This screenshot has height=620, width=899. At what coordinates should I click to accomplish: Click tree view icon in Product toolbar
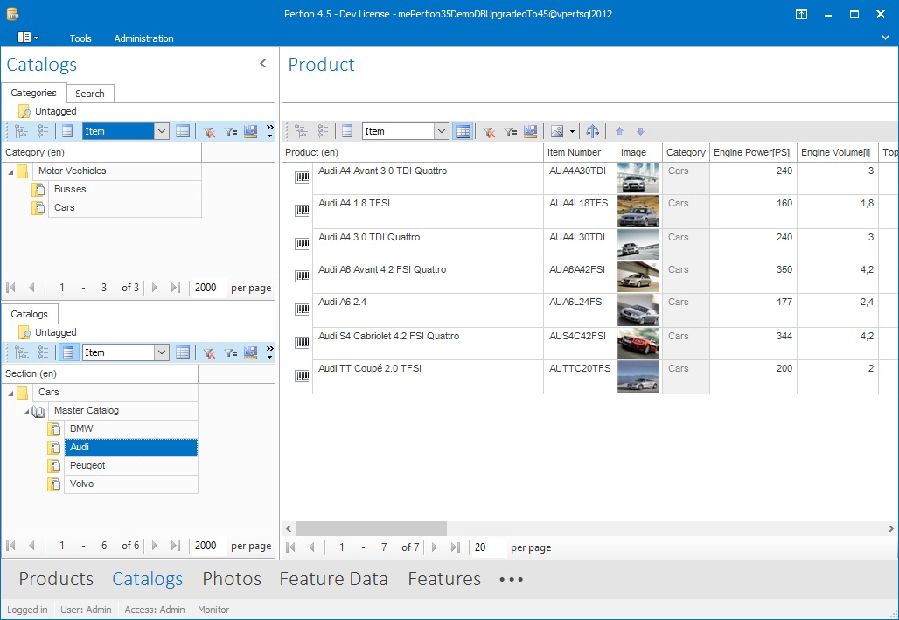(301, 131)
